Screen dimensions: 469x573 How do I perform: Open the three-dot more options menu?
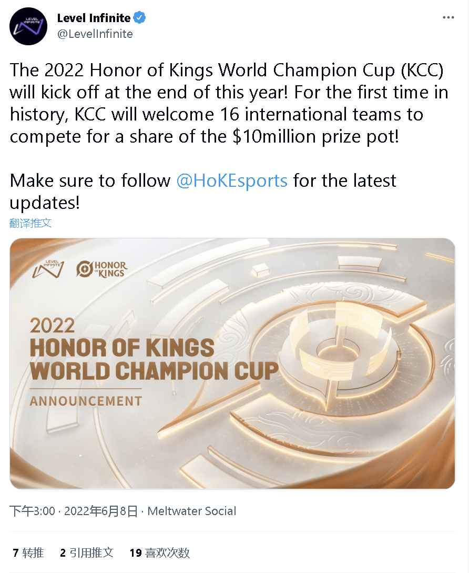(x=448, y=18)
